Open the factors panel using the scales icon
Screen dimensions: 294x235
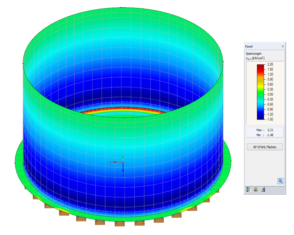tap(255, 189)
